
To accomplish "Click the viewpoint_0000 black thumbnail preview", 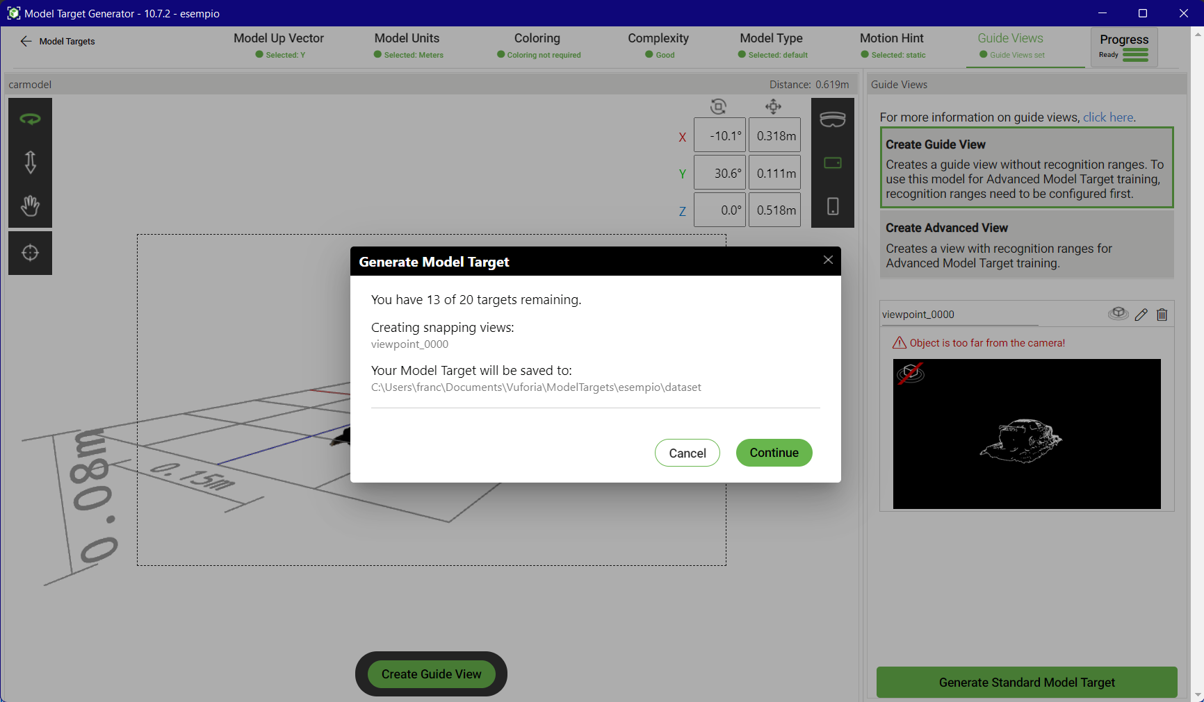I will (x=1026, y=433).
